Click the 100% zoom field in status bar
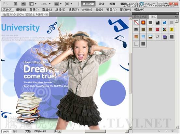 pyautogui.click(x=6, y=131)
